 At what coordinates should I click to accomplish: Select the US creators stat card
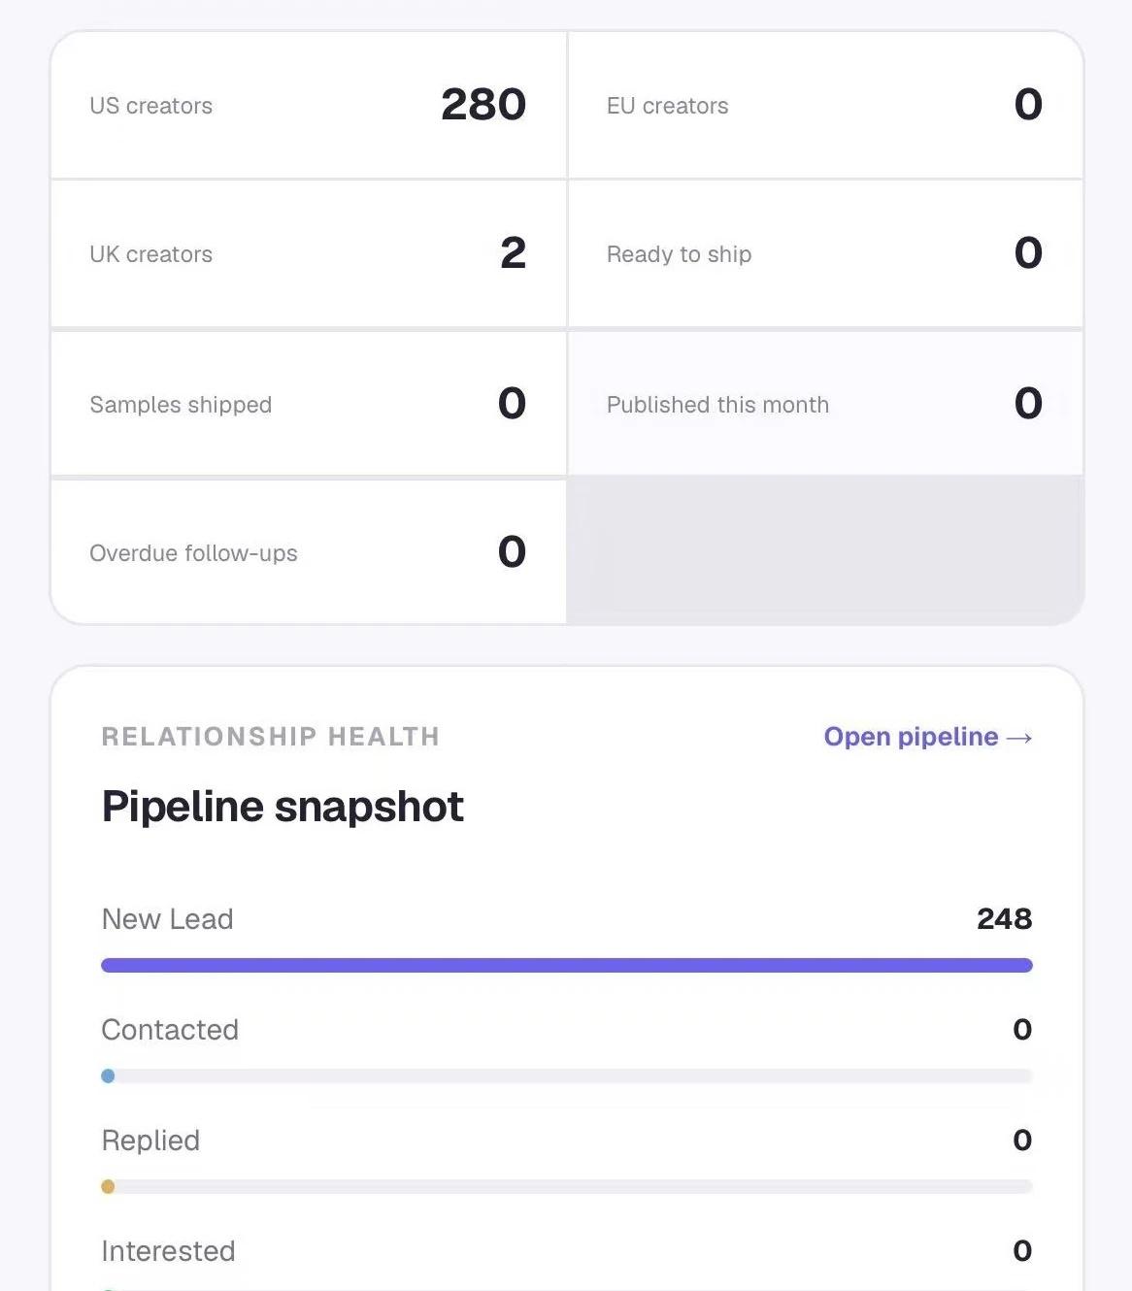pyautogui.click(x=309, y=105)
